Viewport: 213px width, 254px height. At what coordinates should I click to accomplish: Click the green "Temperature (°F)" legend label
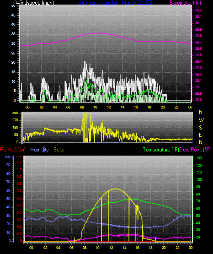(161, 150)
